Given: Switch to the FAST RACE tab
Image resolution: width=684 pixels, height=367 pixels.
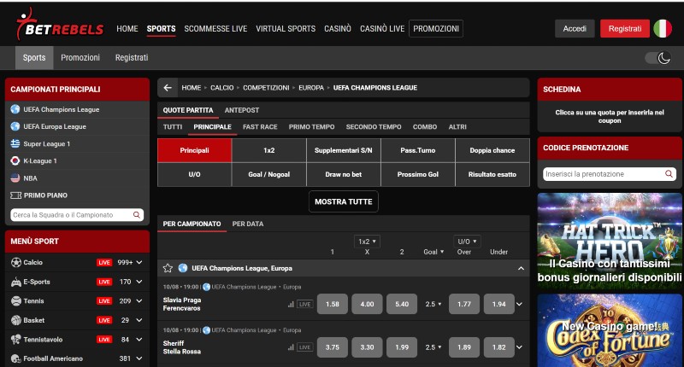Looking at the screenshot, I should [260, 126].
